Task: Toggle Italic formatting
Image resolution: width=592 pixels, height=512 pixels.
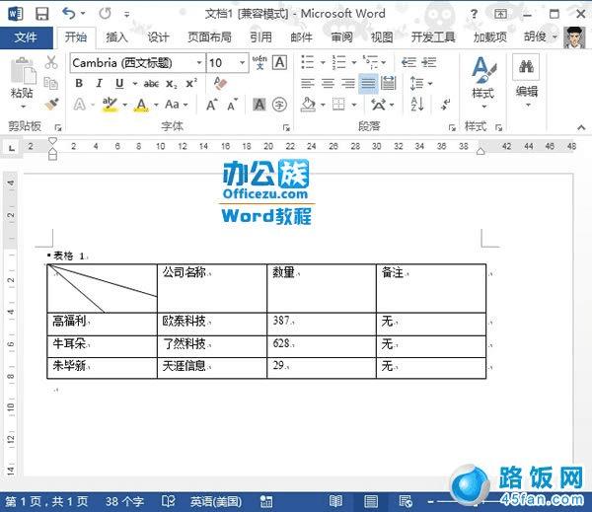Action: [99, 83]
